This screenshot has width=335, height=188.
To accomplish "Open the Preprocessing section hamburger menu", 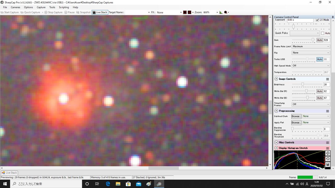I will pos(327,111).
